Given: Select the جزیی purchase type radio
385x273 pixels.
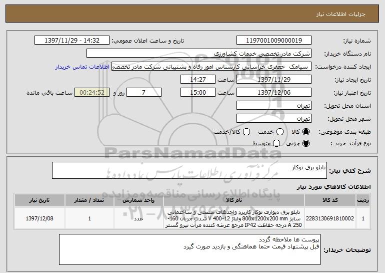Looking at the screenshot, I should point(306,143).
